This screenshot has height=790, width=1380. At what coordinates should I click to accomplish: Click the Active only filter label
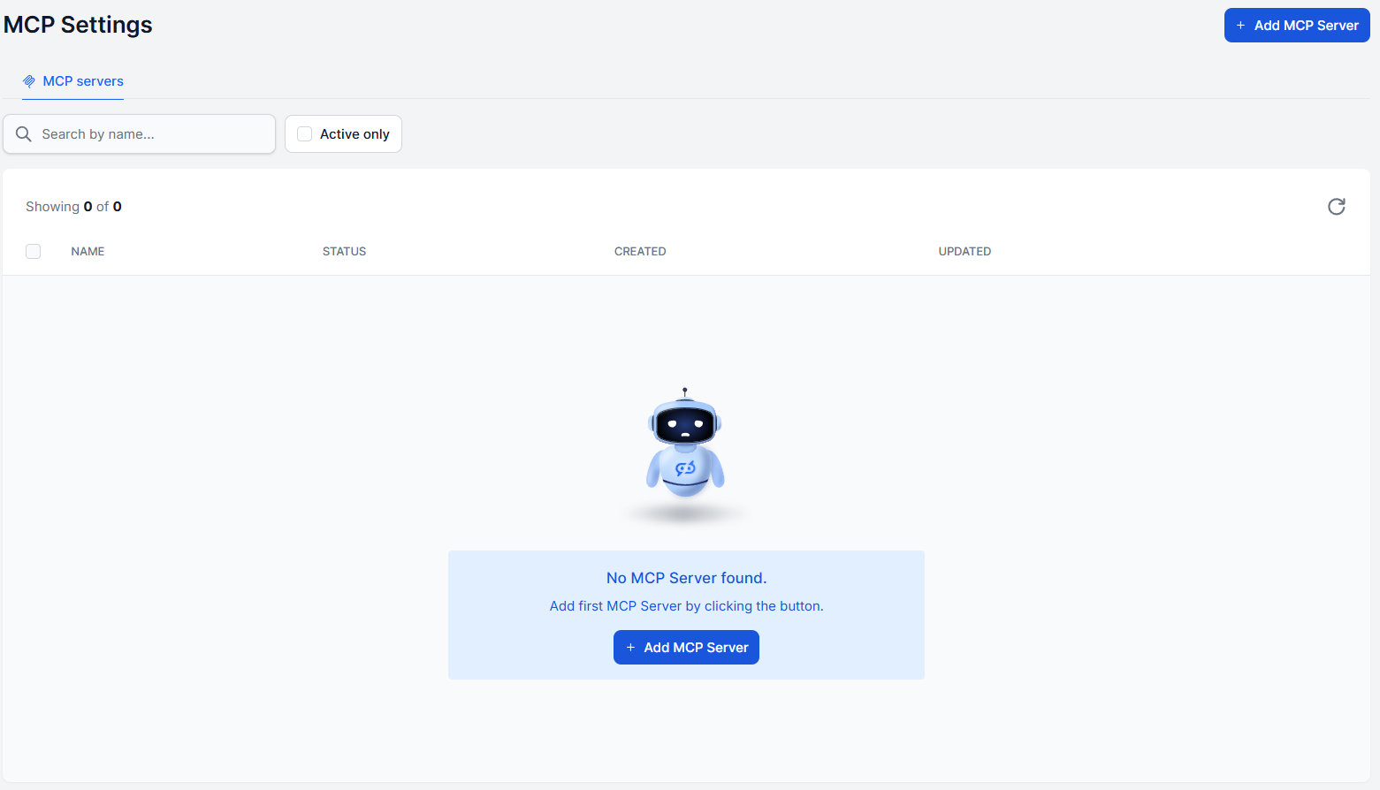tap(355, 134)
